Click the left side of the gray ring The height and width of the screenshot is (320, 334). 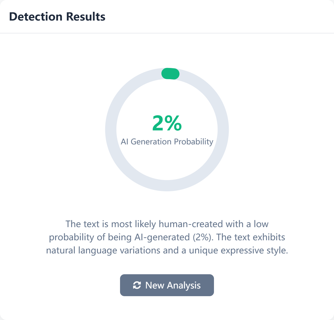click(x=111, y=130)
